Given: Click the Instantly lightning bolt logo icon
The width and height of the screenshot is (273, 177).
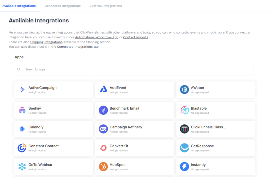Looking at the screenshot, I should (x=184, y=167).
